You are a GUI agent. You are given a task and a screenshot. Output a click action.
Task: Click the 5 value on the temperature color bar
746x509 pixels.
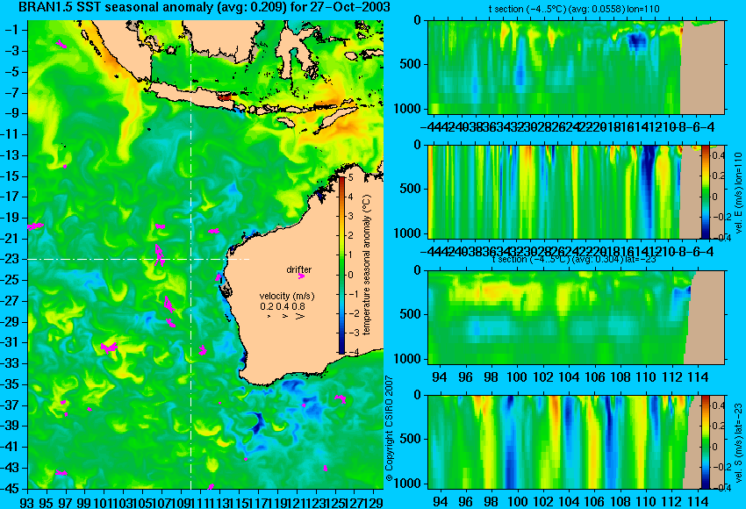tap(351, 177)
